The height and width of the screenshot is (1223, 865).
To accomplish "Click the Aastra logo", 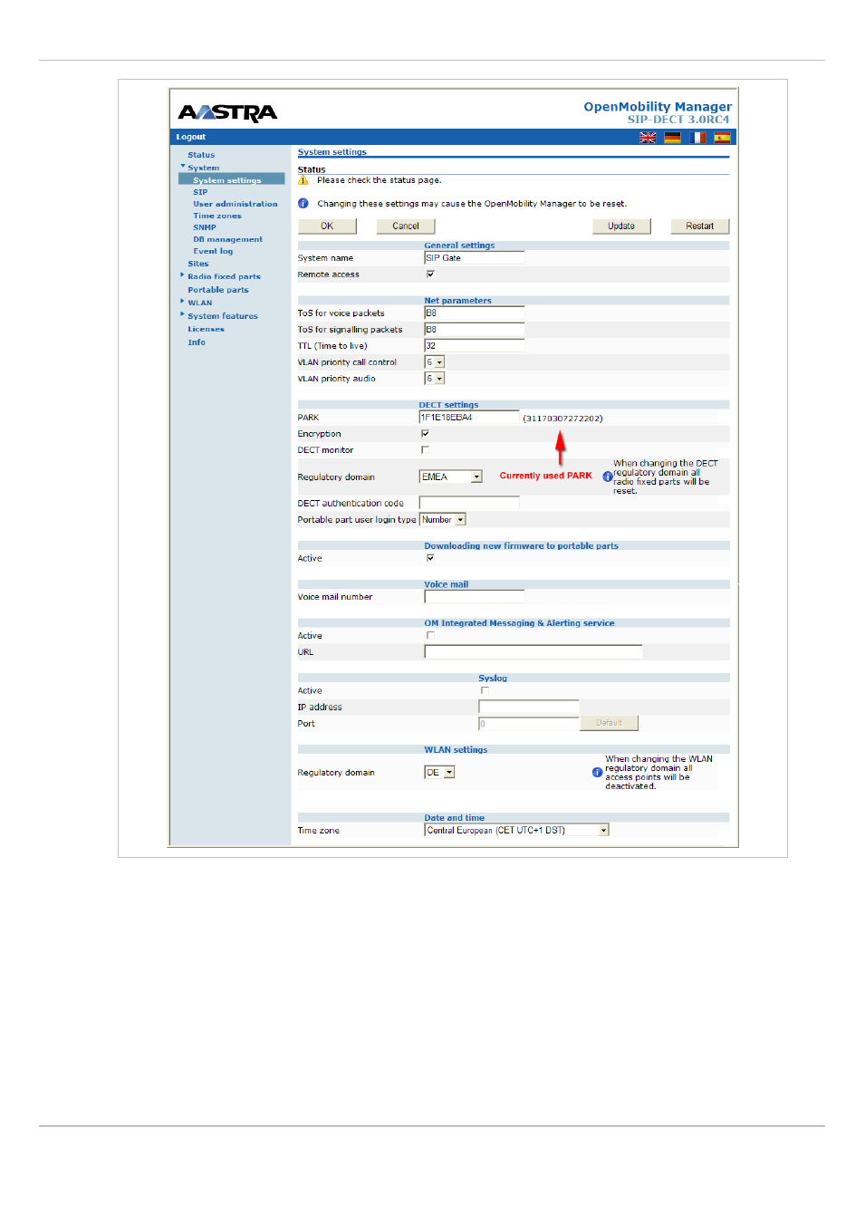I will pyautogui.click(x=227, y=112).
